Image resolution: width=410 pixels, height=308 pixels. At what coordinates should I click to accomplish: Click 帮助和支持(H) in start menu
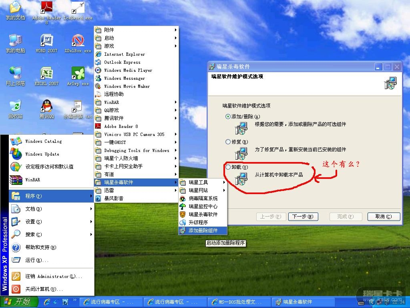click(x=52, y=247)
